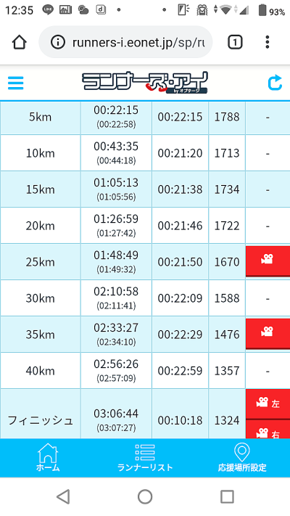Open the browser tab switcher
This screenshot has height=516, width=290.
tap(235, 42)
